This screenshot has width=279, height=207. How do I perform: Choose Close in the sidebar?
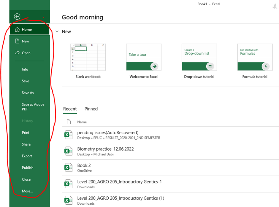point(26,179)
